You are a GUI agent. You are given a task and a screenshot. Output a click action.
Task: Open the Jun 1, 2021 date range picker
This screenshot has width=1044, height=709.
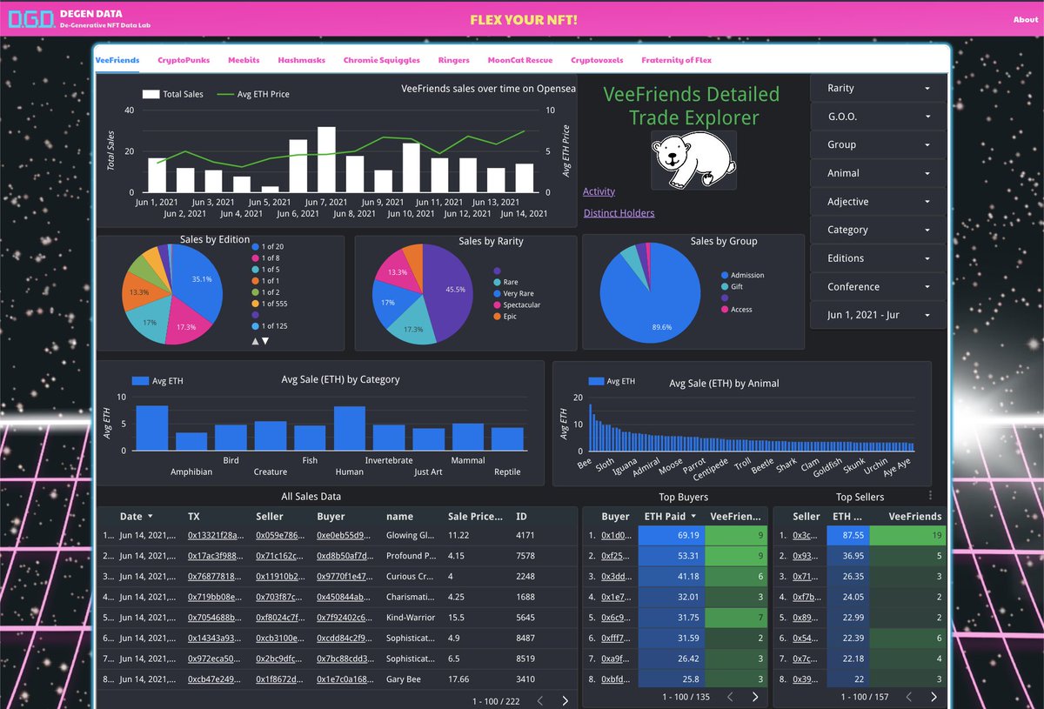[878, 315]
